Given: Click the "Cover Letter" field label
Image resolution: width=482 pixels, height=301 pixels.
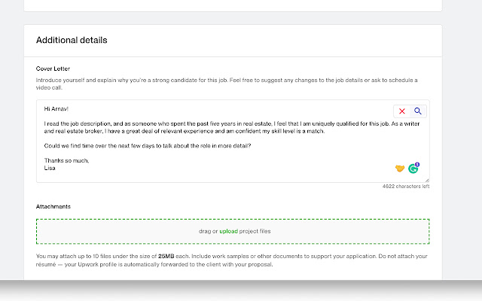Looking at the screenshot, I should click(53, 68).
